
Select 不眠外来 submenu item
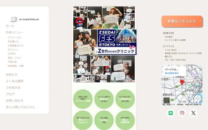(12, 62)
